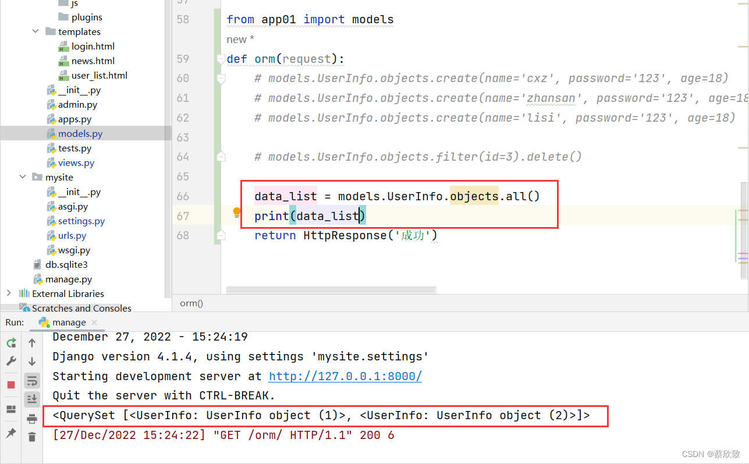
Task: Select wsgi.py under mysite
Action: pos(74,250)
